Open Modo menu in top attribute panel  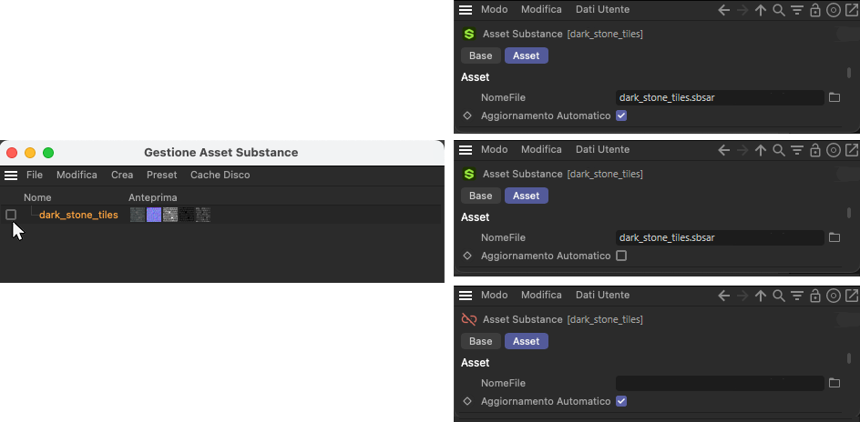494,9
